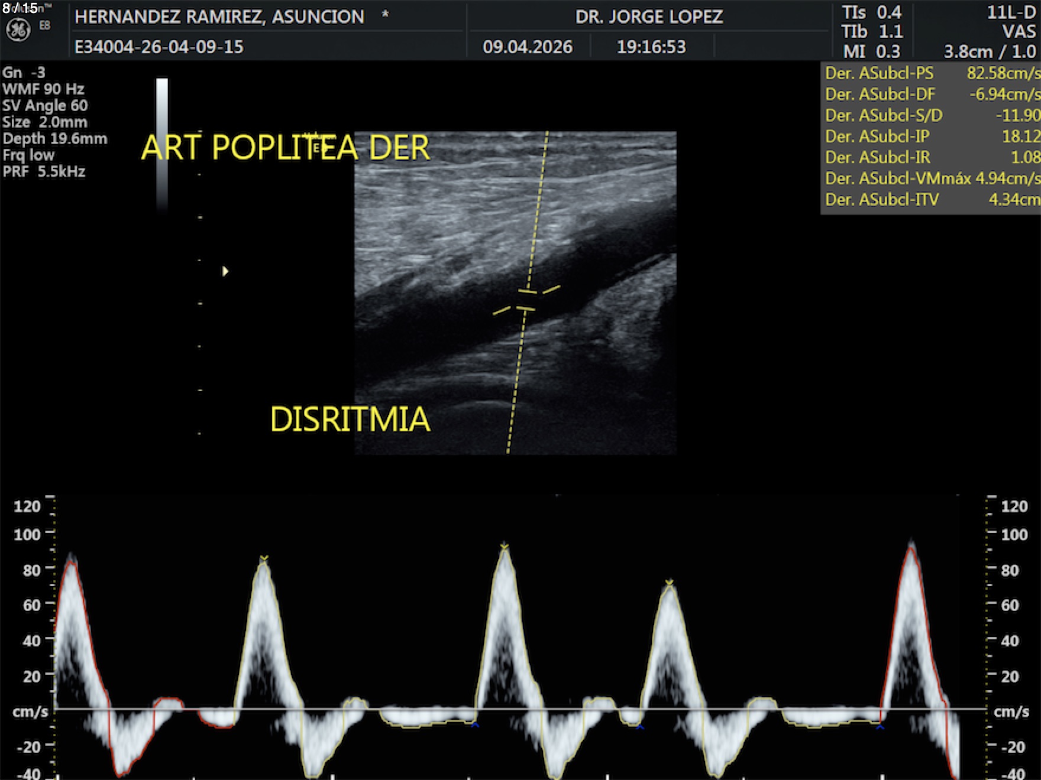This screenshot has height=780, width=1041.
Task: Select the ART POPLITEA DER annotation
Action: 285,148
